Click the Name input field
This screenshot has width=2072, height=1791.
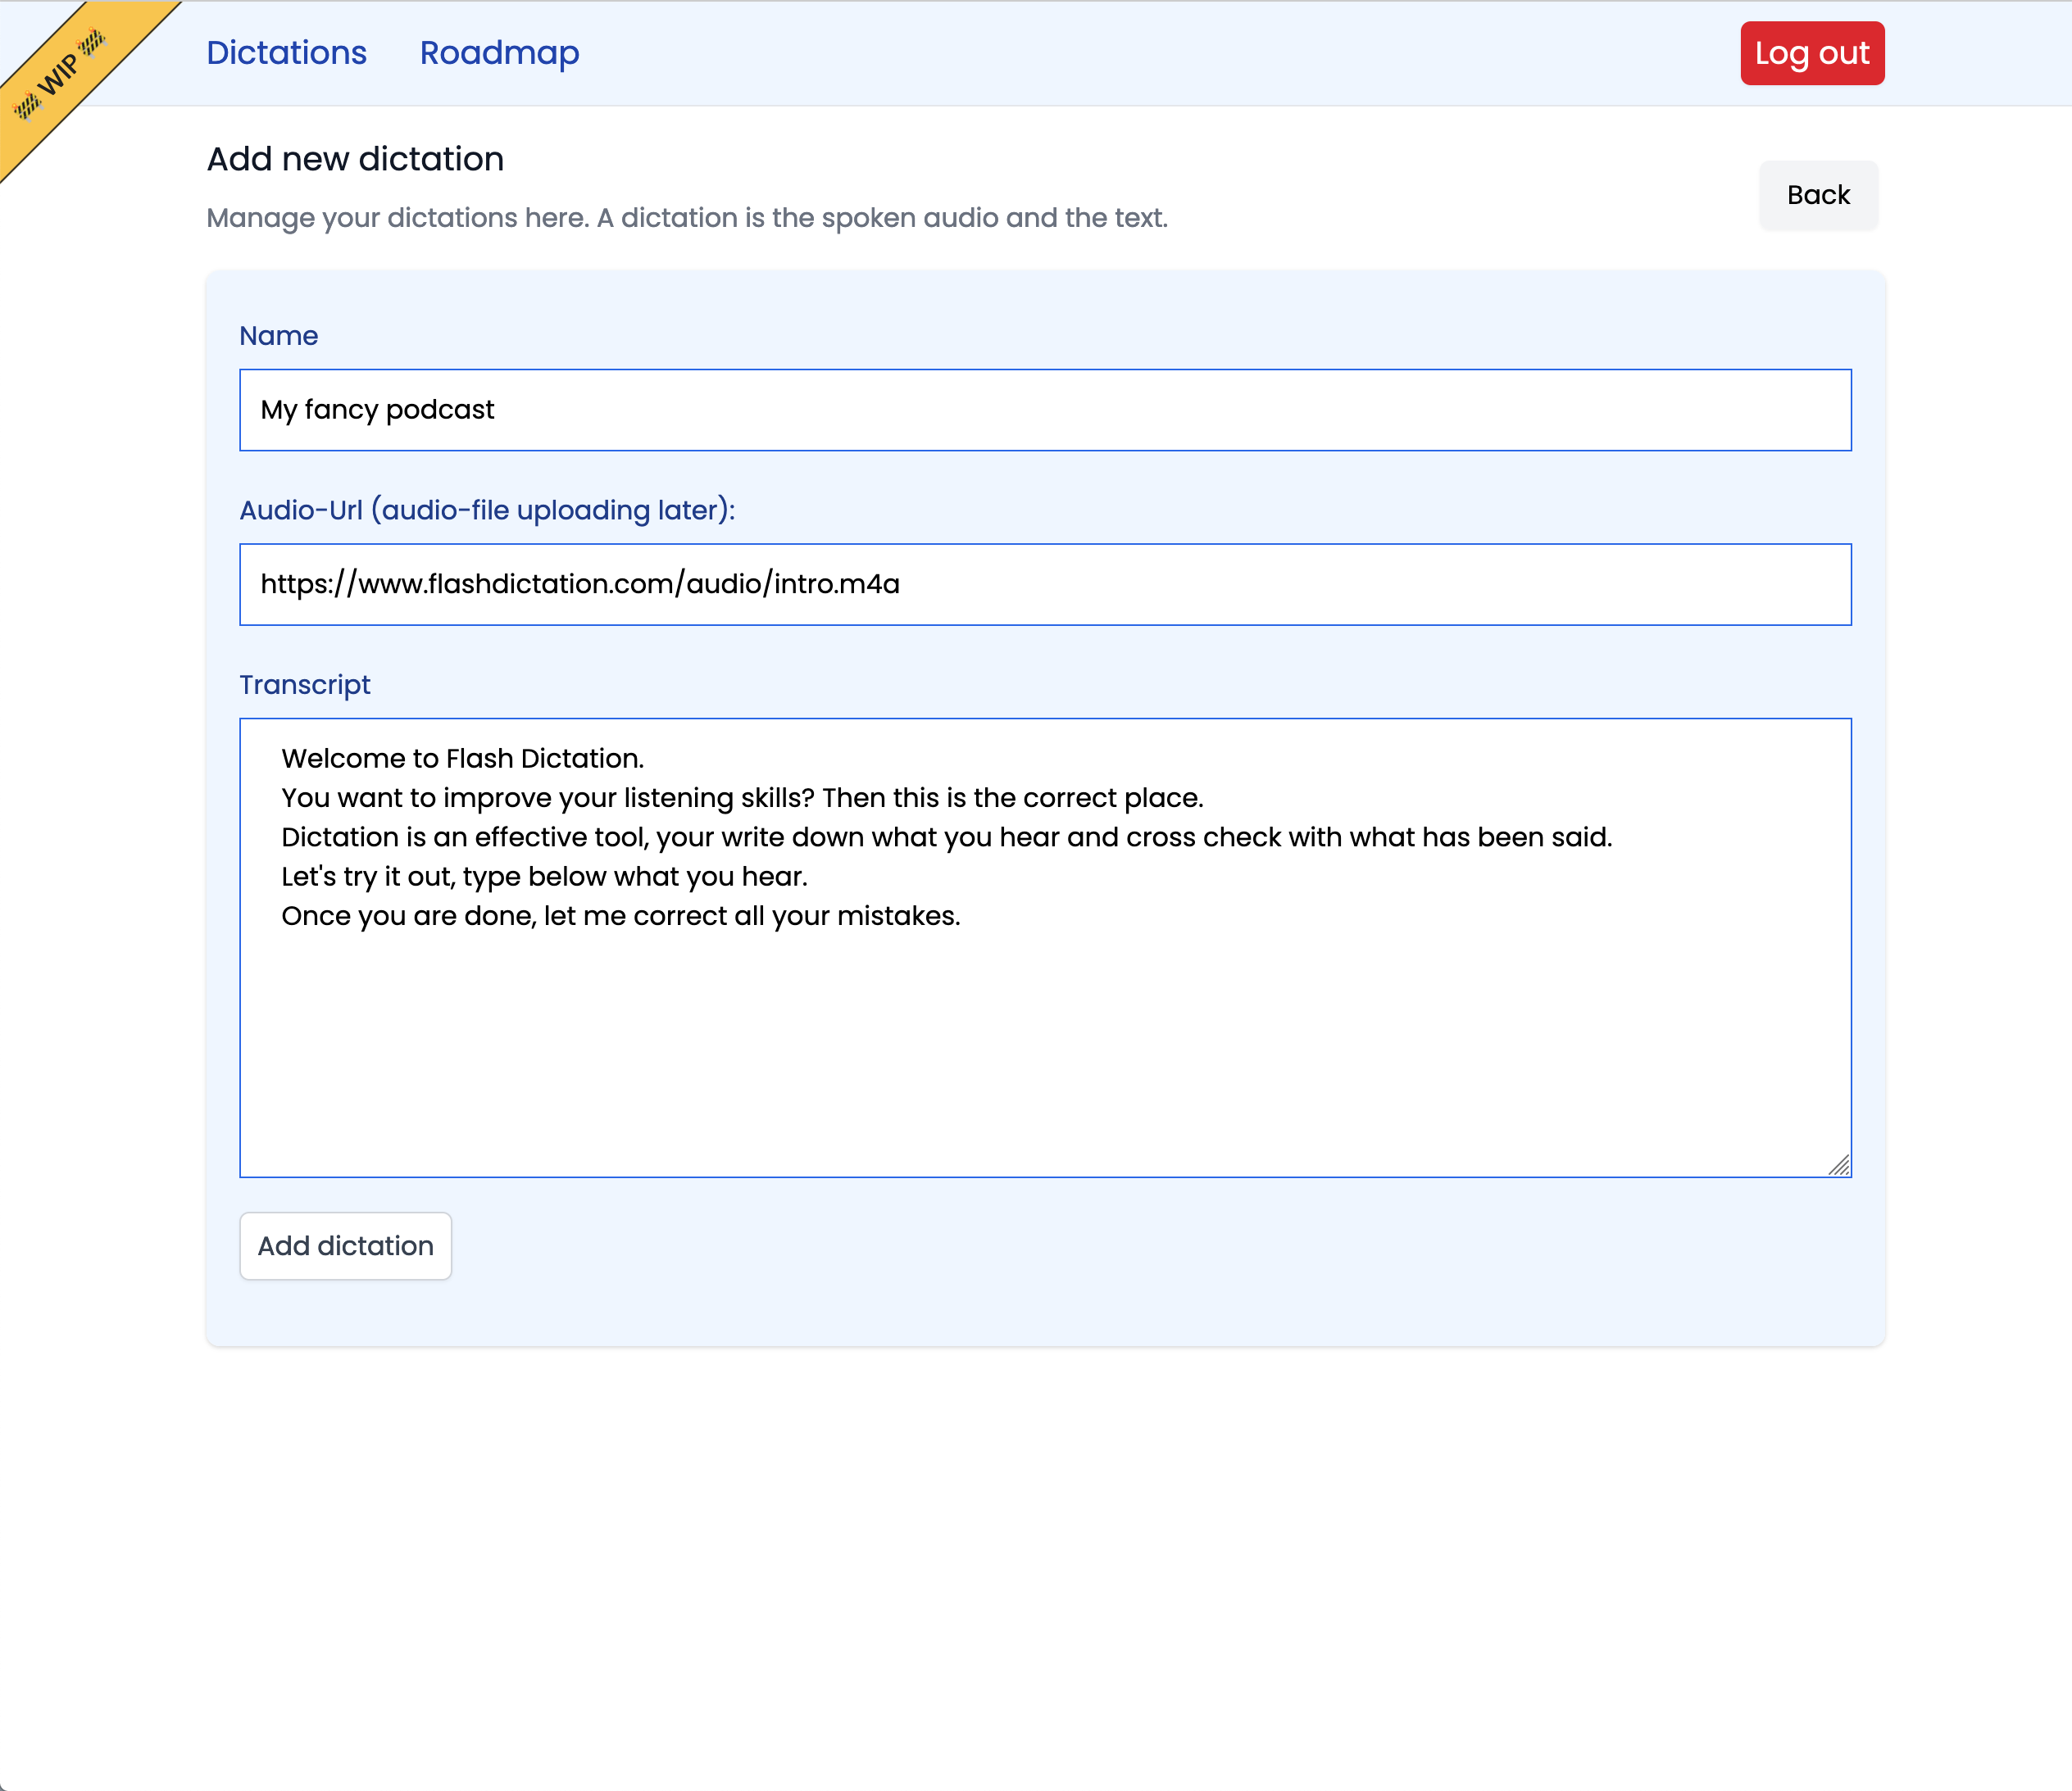(1045, 410)
